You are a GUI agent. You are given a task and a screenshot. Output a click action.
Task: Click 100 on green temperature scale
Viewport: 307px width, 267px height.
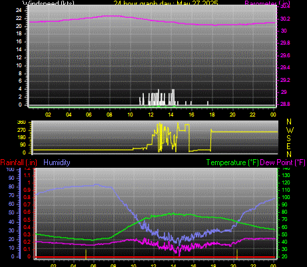click(286, 197)
